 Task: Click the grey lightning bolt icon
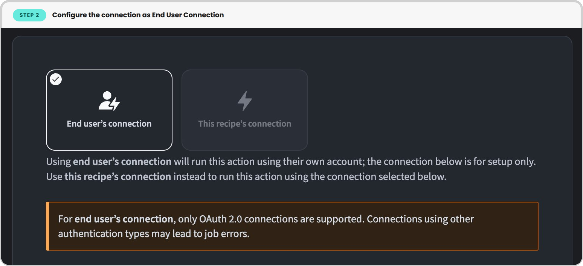click(244, 101)
